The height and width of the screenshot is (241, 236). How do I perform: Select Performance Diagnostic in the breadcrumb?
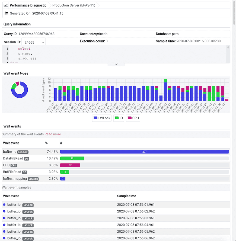pos(28,5)
